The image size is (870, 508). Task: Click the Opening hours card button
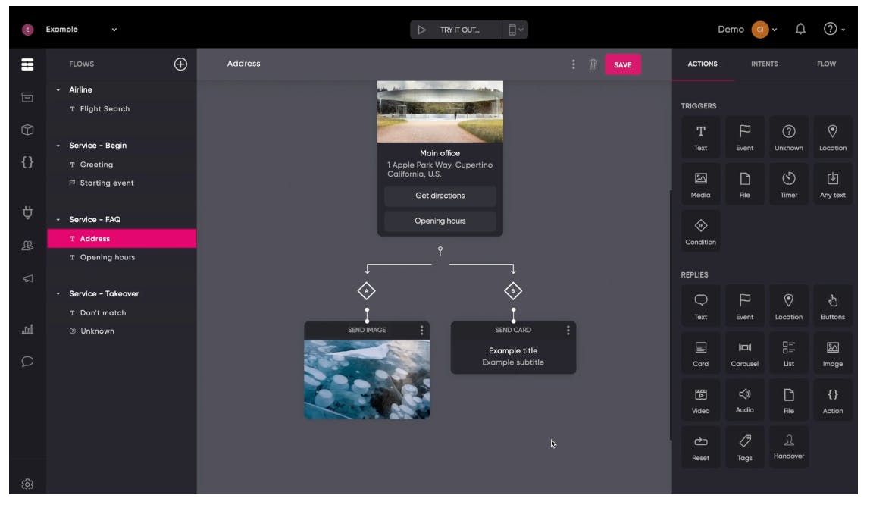click(x=440, y=221)
